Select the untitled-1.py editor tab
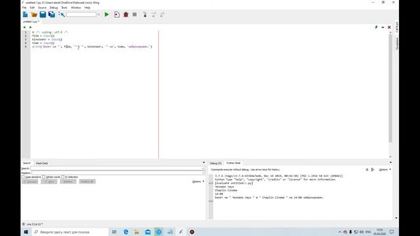Image resolution: width=420 pixels, height=236 pixels. pyautogui.click(x=31, y=22)
